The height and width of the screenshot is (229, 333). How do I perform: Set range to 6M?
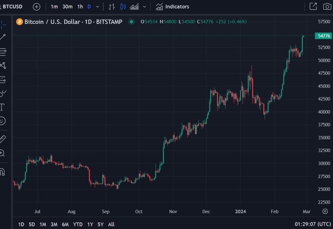point(65,224)
